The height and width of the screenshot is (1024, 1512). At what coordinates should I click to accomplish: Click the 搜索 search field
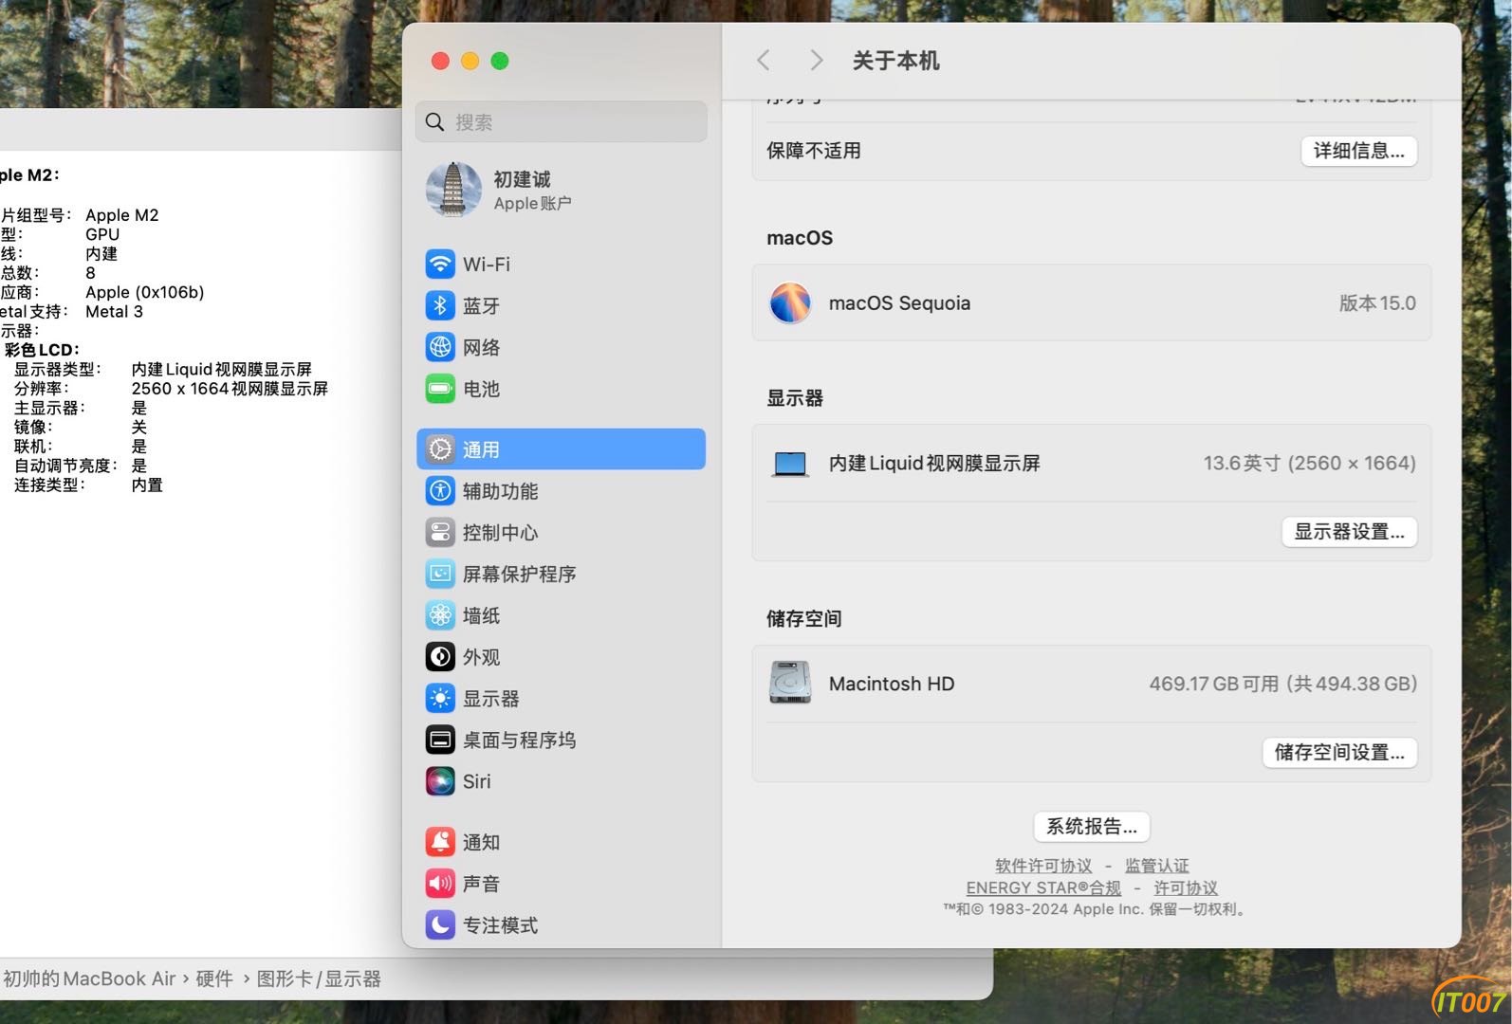coord(561,122)
